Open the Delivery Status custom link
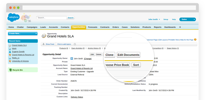This screenshot has height=100, width=205. [77, 97]
